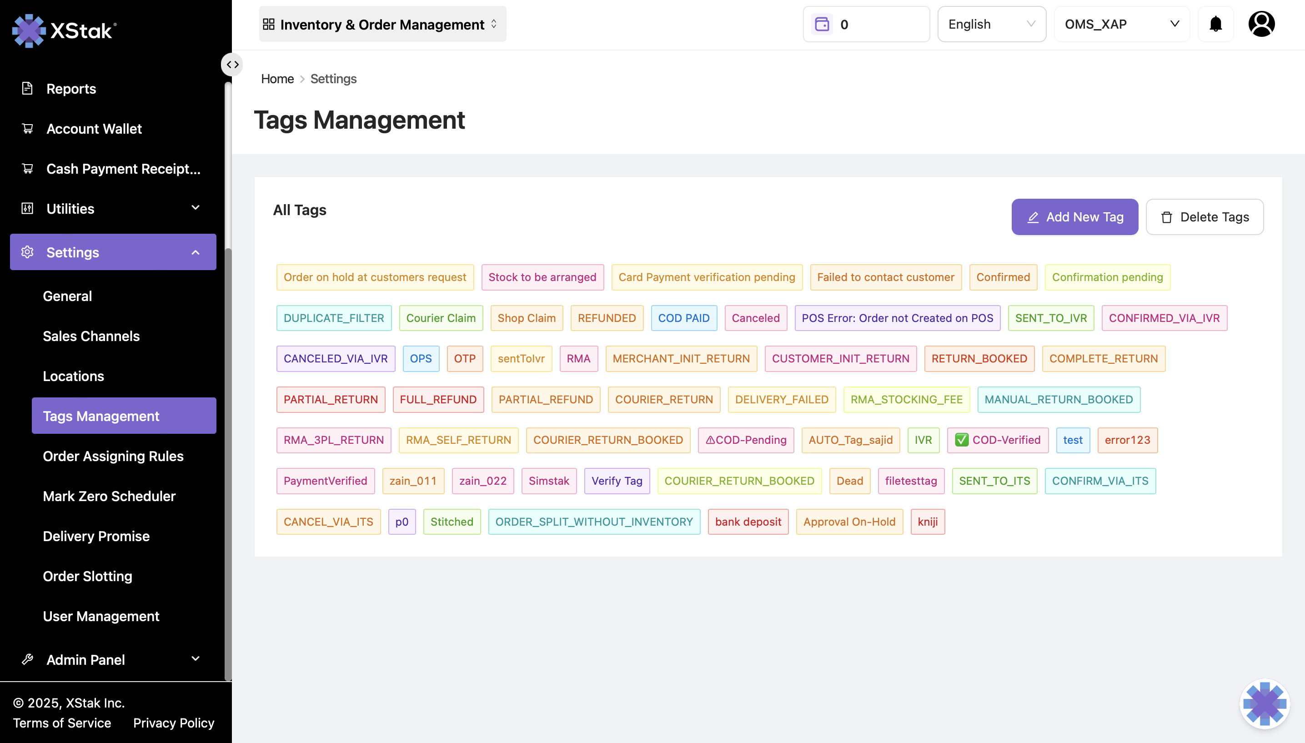Image resolution: width=1305 pixels, height=743 pixels.
Task: Click the XStak logo in sidebar
Action: pos(64,30)
